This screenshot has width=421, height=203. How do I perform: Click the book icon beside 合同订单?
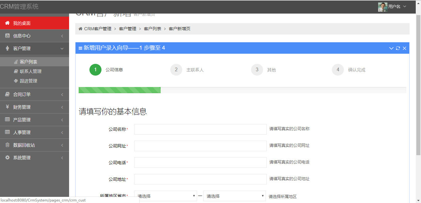7,94
